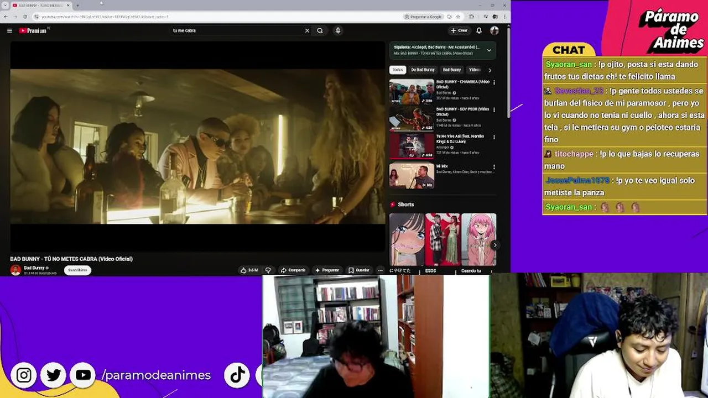Click the browser address bar URL
The height and width of the screenshot is (398, 708).
pos(105,17)
